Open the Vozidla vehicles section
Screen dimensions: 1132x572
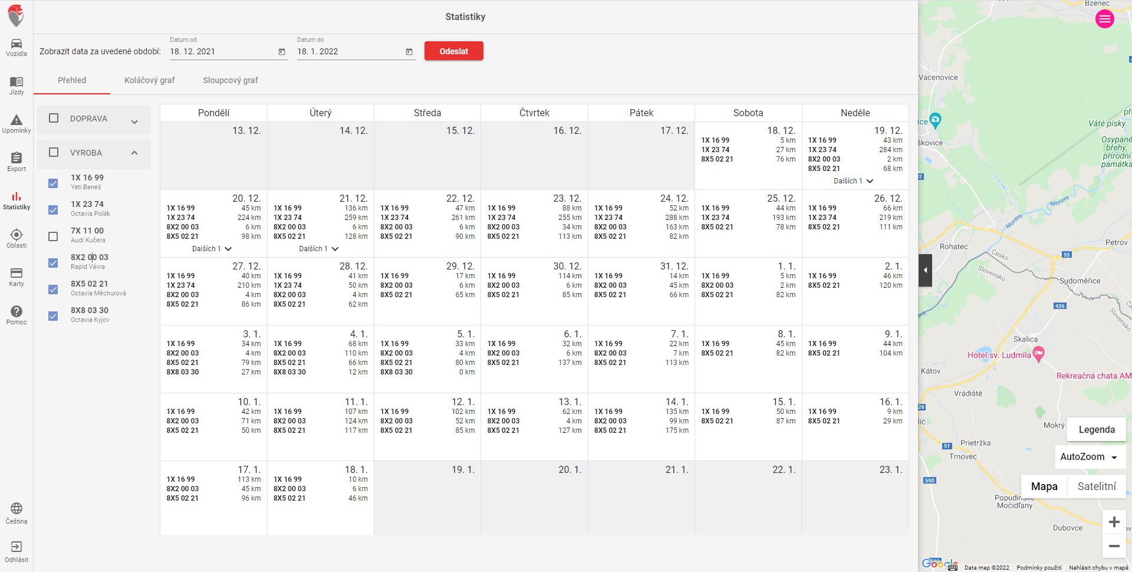(17, 47)
